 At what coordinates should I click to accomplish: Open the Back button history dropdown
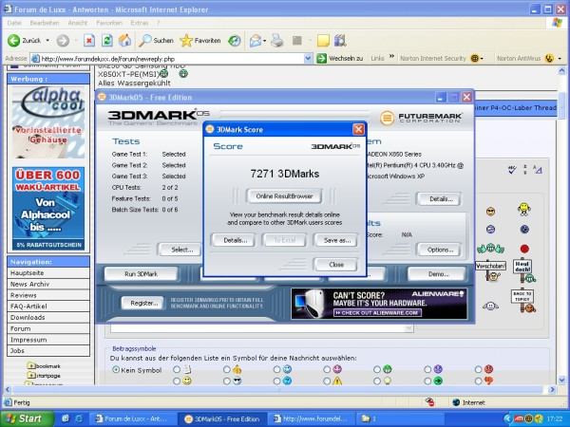tap(47, 41)
